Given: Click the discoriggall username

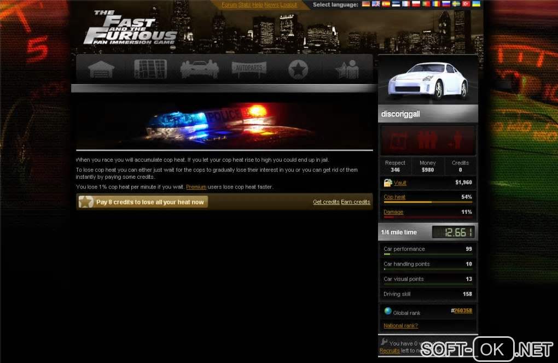Looking at the screenshot, I should point(400,114).
